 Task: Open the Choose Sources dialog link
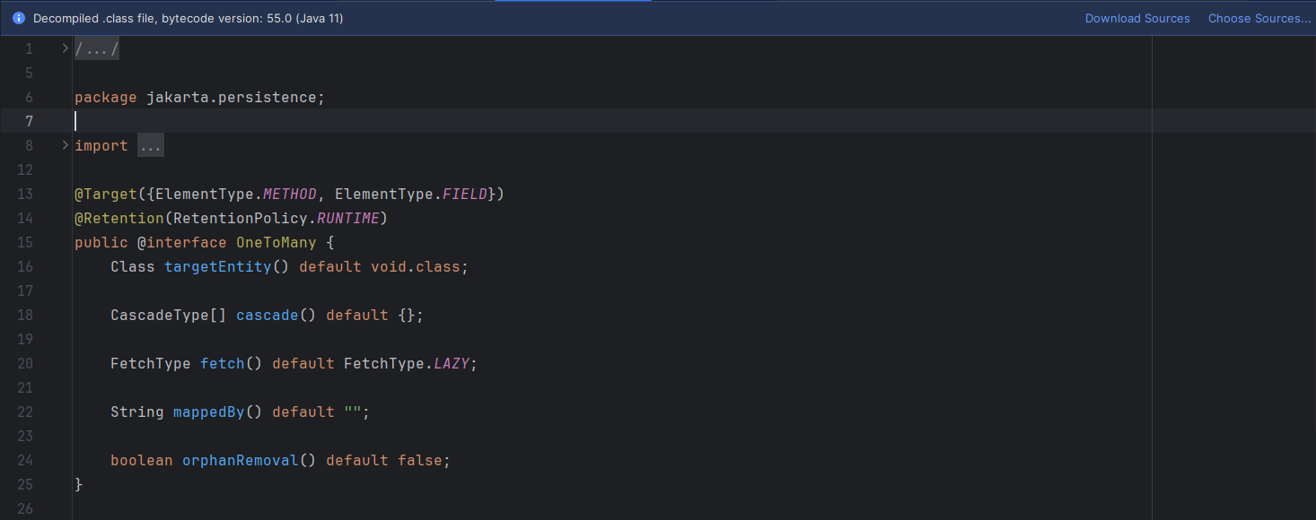pos(1259,18)
